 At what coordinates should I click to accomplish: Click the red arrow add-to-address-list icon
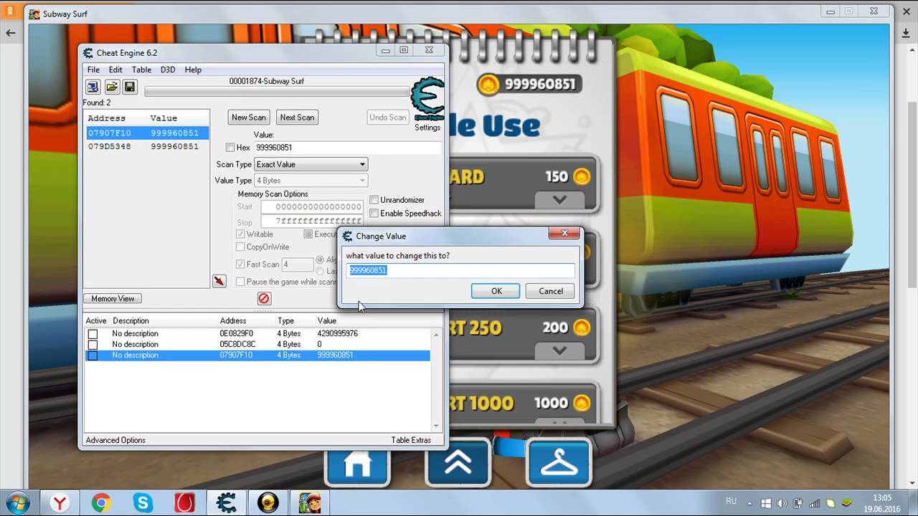tap(219, 281)
